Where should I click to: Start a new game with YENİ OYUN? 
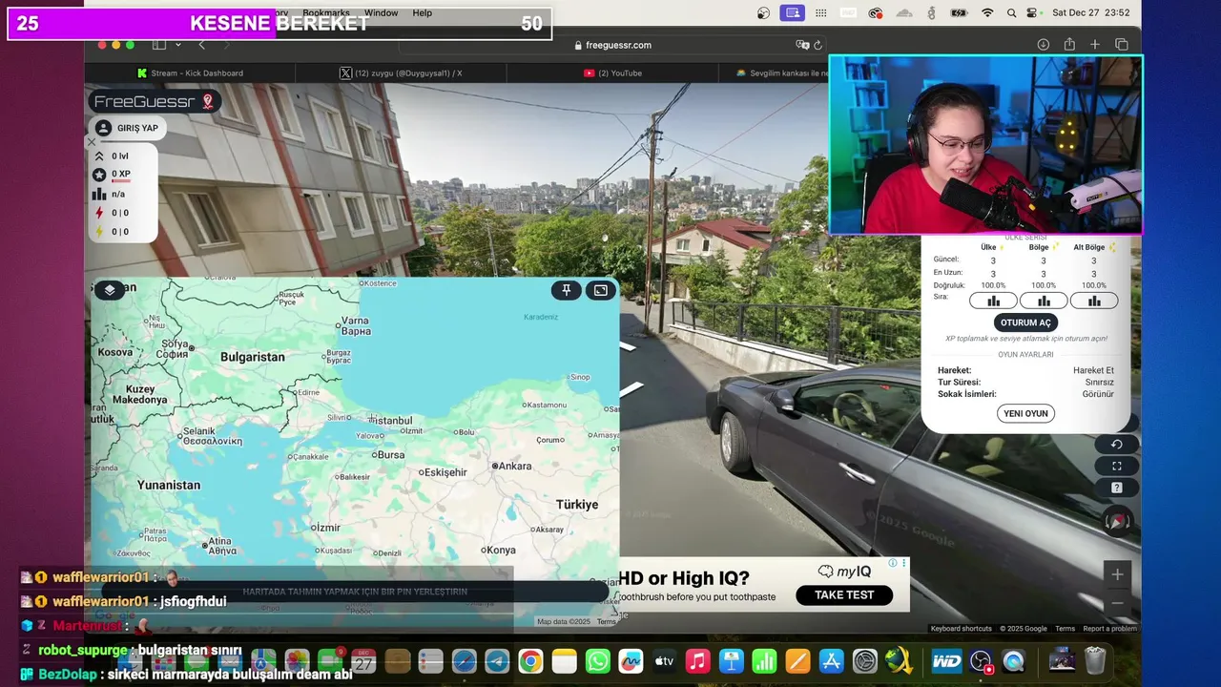click(x=1025, y=413)
